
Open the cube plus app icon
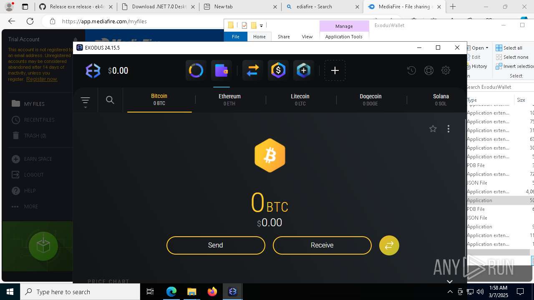(304, 70)
